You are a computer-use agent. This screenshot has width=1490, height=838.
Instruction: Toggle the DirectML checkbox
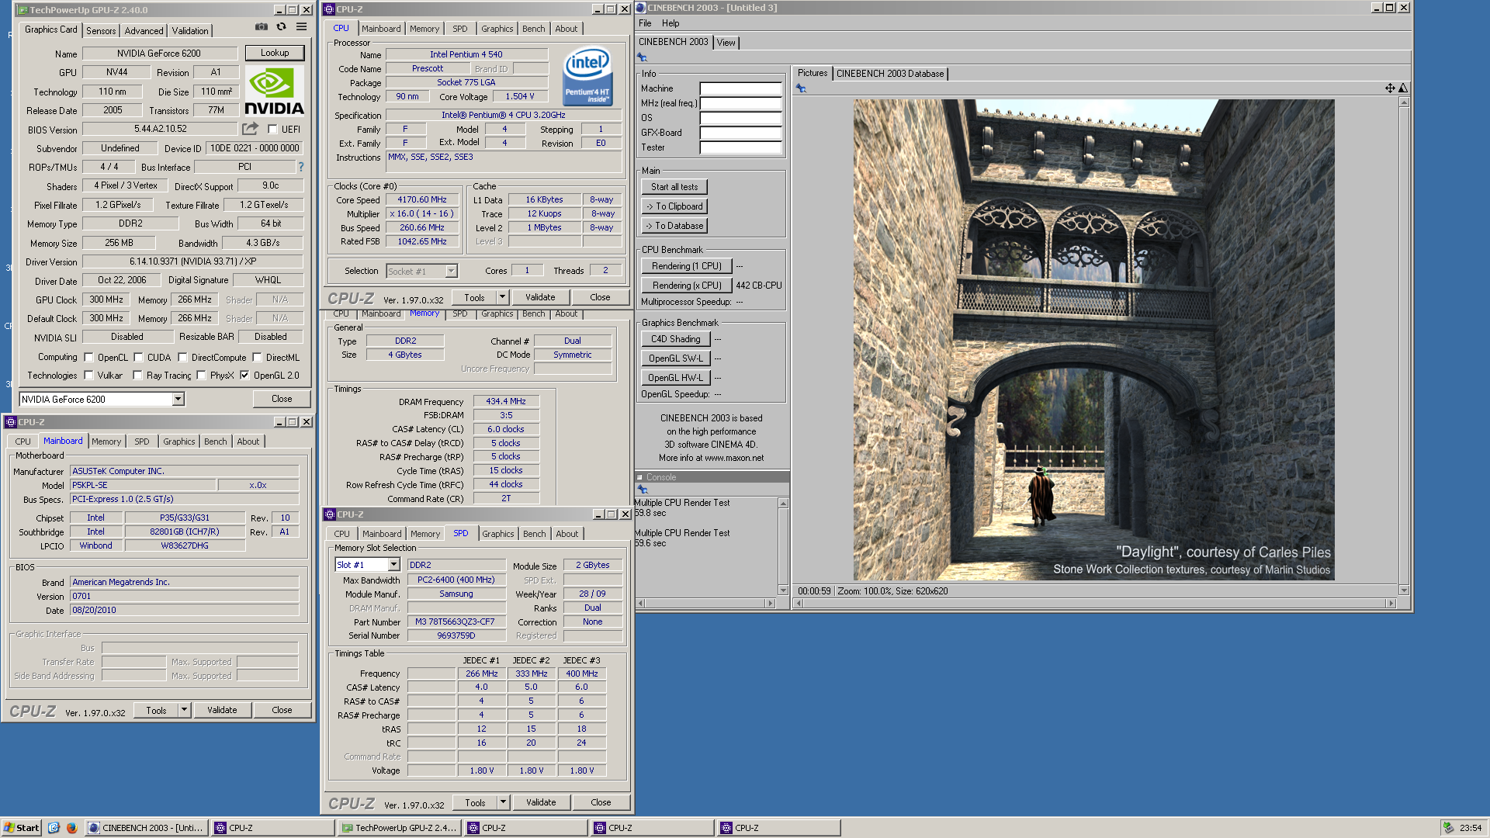pos(257,358)
